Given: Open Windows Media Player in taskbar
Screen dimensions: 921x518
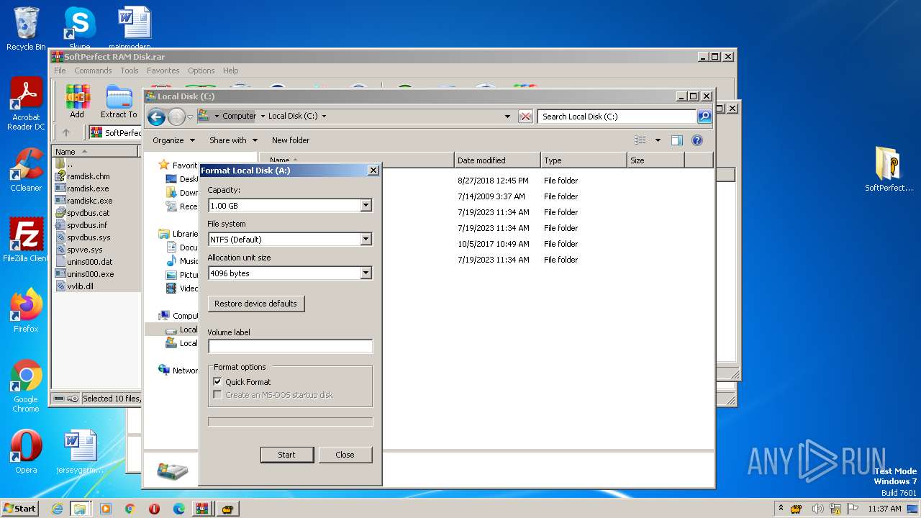Looking at the screenshot, I should pyautogui.click(x=106, y=509).
